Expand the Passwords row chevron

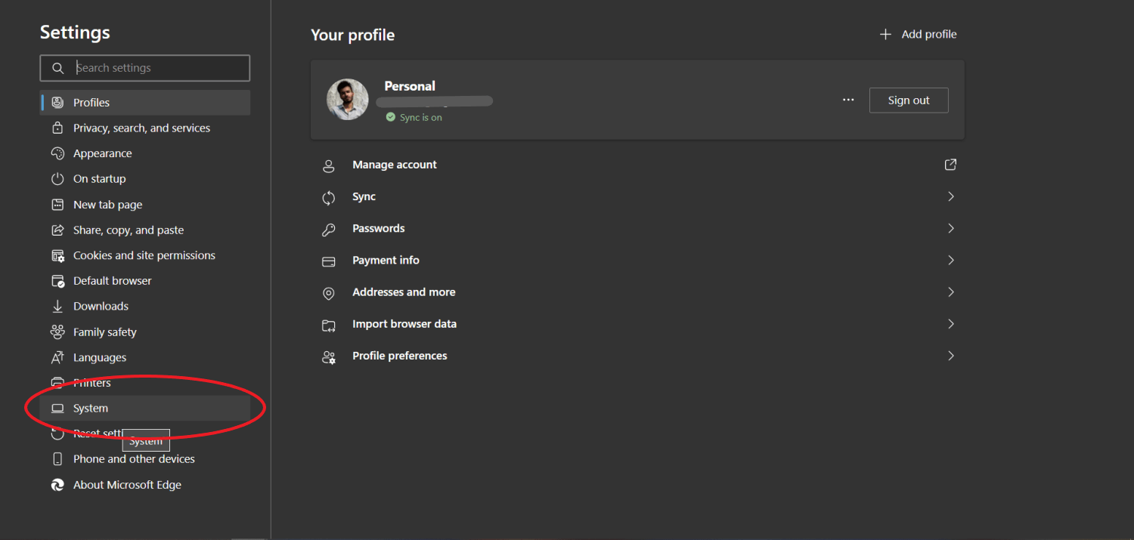coord(950,228)
